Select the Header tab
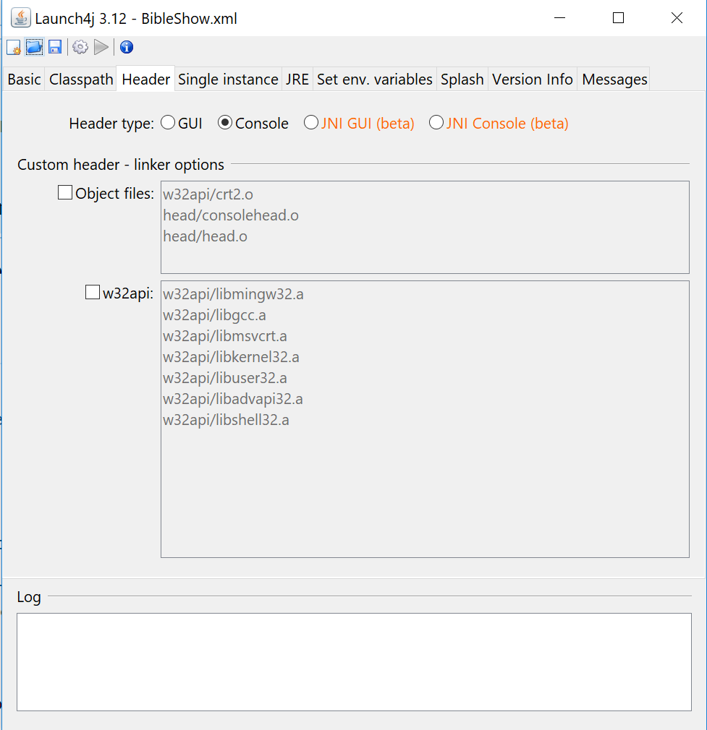Image resolution: width=707 pixels, height=730 pixels. (146, 79)
